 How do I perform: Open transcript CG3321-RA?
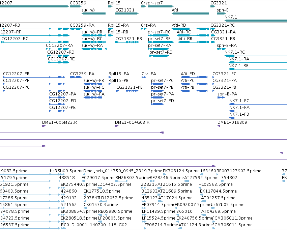(x=224, y=32)
